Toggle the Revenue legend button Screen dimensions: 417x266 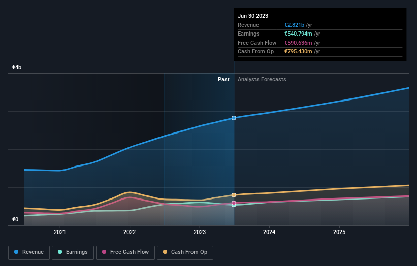29,252
